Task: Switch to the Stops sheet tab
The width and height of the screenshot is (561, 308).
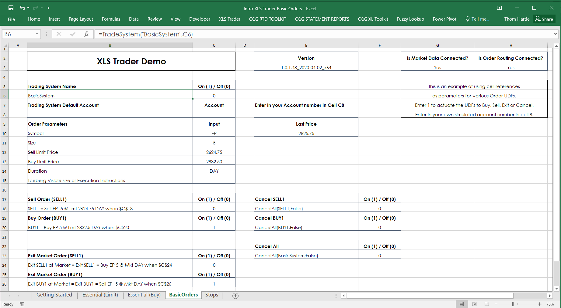Action: [x=211, y=295]
